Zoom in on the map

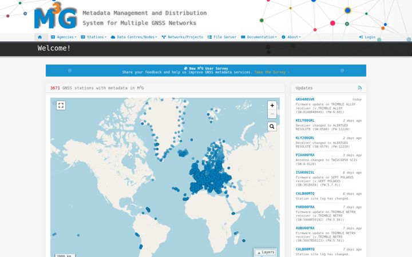(x=272, y=106)
